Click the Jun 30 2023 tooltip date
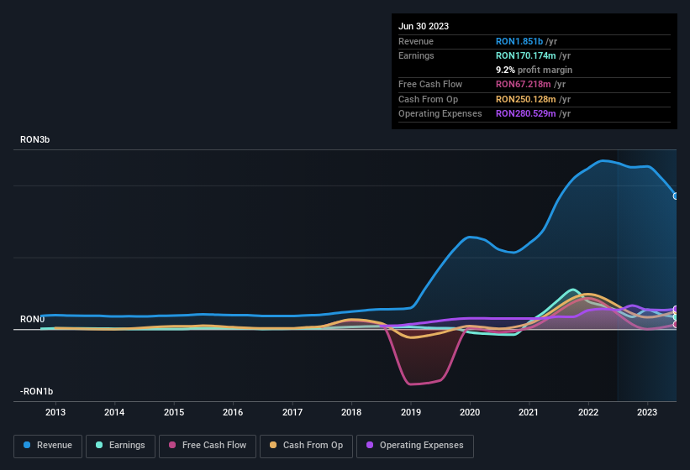The image size is (690, 470). click(424, 26)
